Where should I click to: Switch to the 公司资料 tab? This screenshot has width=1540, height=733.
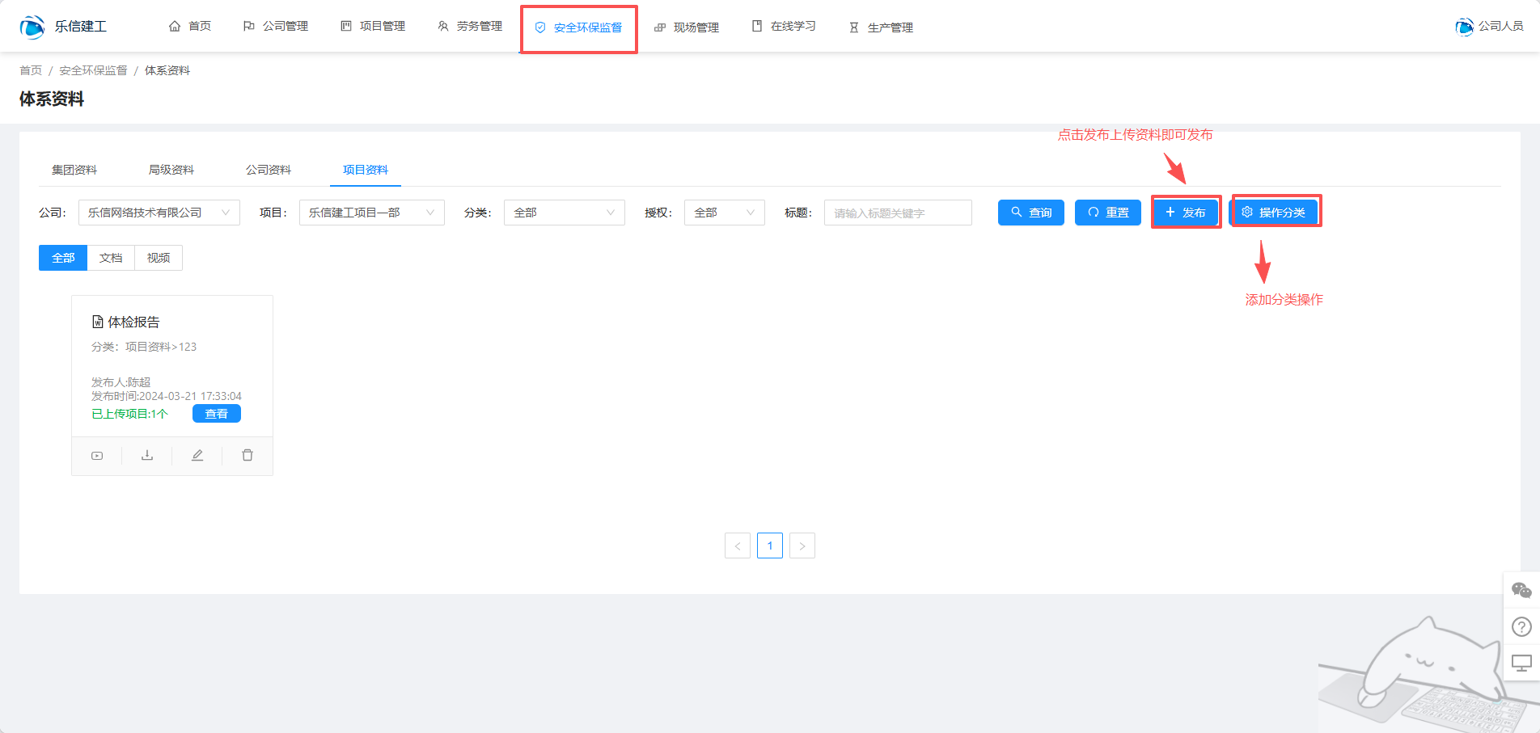[269, 170]
